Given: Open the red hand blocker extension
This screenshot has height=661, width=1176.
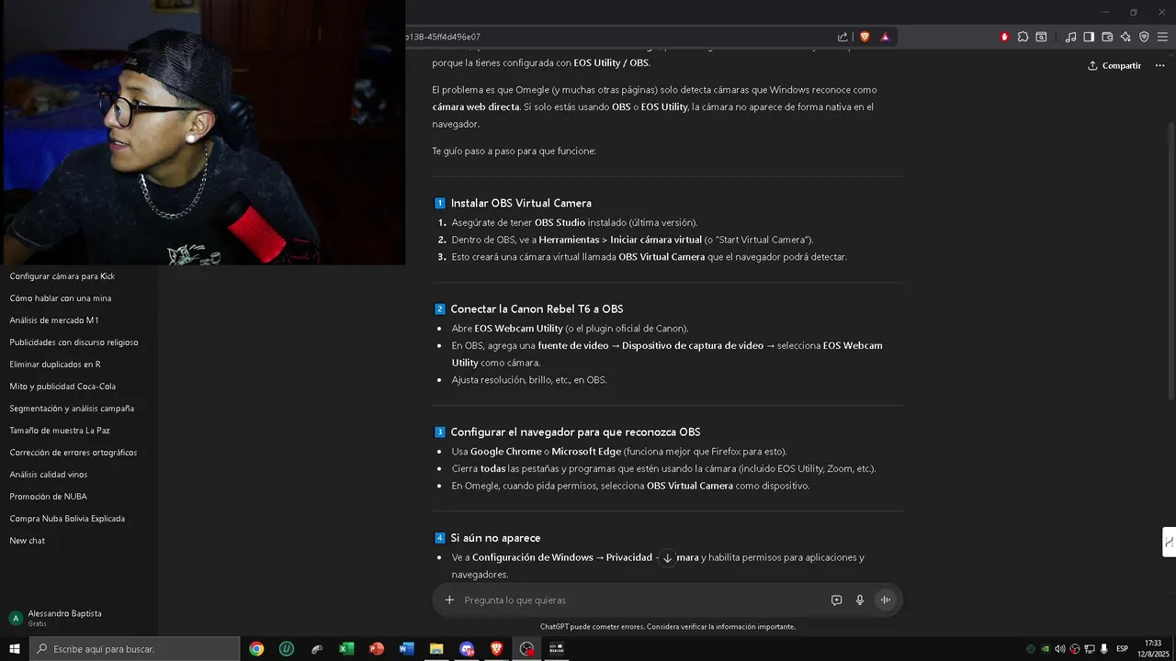Looking at the screenshot, I should tap(1004, 37).
